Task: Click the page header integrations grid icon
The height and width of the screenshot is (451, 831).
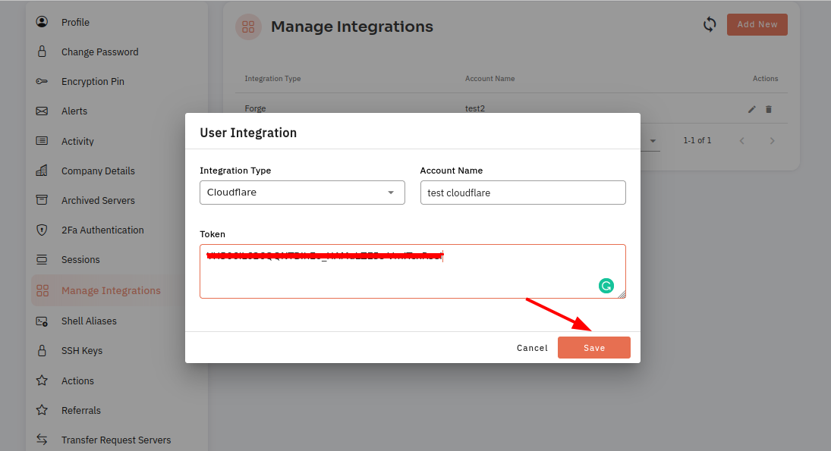Action: tap(249, 27)
